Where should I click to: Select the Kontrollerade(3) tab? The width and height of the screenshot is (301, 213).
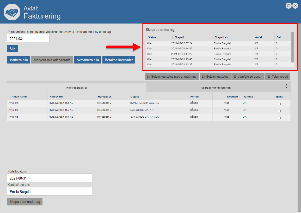point(77,88)
